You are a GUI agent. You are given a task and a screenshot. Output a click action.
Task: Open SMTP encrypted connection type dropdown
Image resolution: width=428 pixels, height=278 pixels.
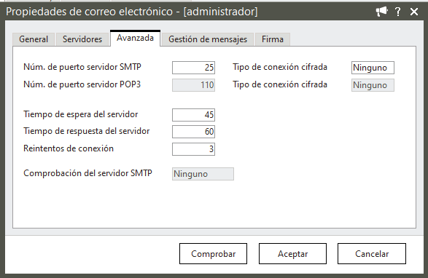click(x=373, y=68)
